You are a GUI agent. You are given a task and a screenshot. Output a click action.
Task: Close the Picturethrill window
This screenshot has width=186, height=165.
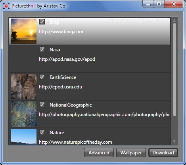click(174, 4)
